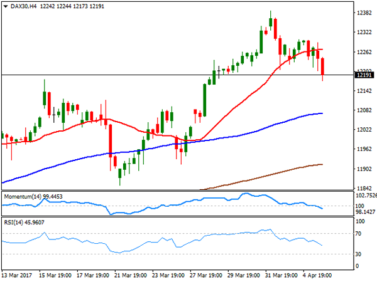Select the 12382 price axis label
This screenshot has width=377, height=282.
[364, 13]
